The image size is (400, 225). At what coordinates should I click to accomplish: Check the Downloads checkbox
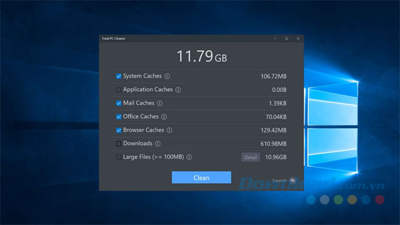click(119, 144)
